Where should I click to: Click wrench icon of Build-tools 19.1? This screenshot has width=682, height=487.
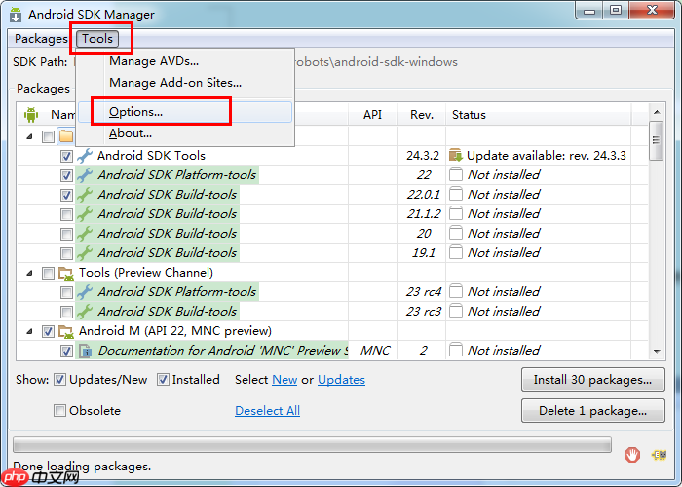(x=85, y=253)
